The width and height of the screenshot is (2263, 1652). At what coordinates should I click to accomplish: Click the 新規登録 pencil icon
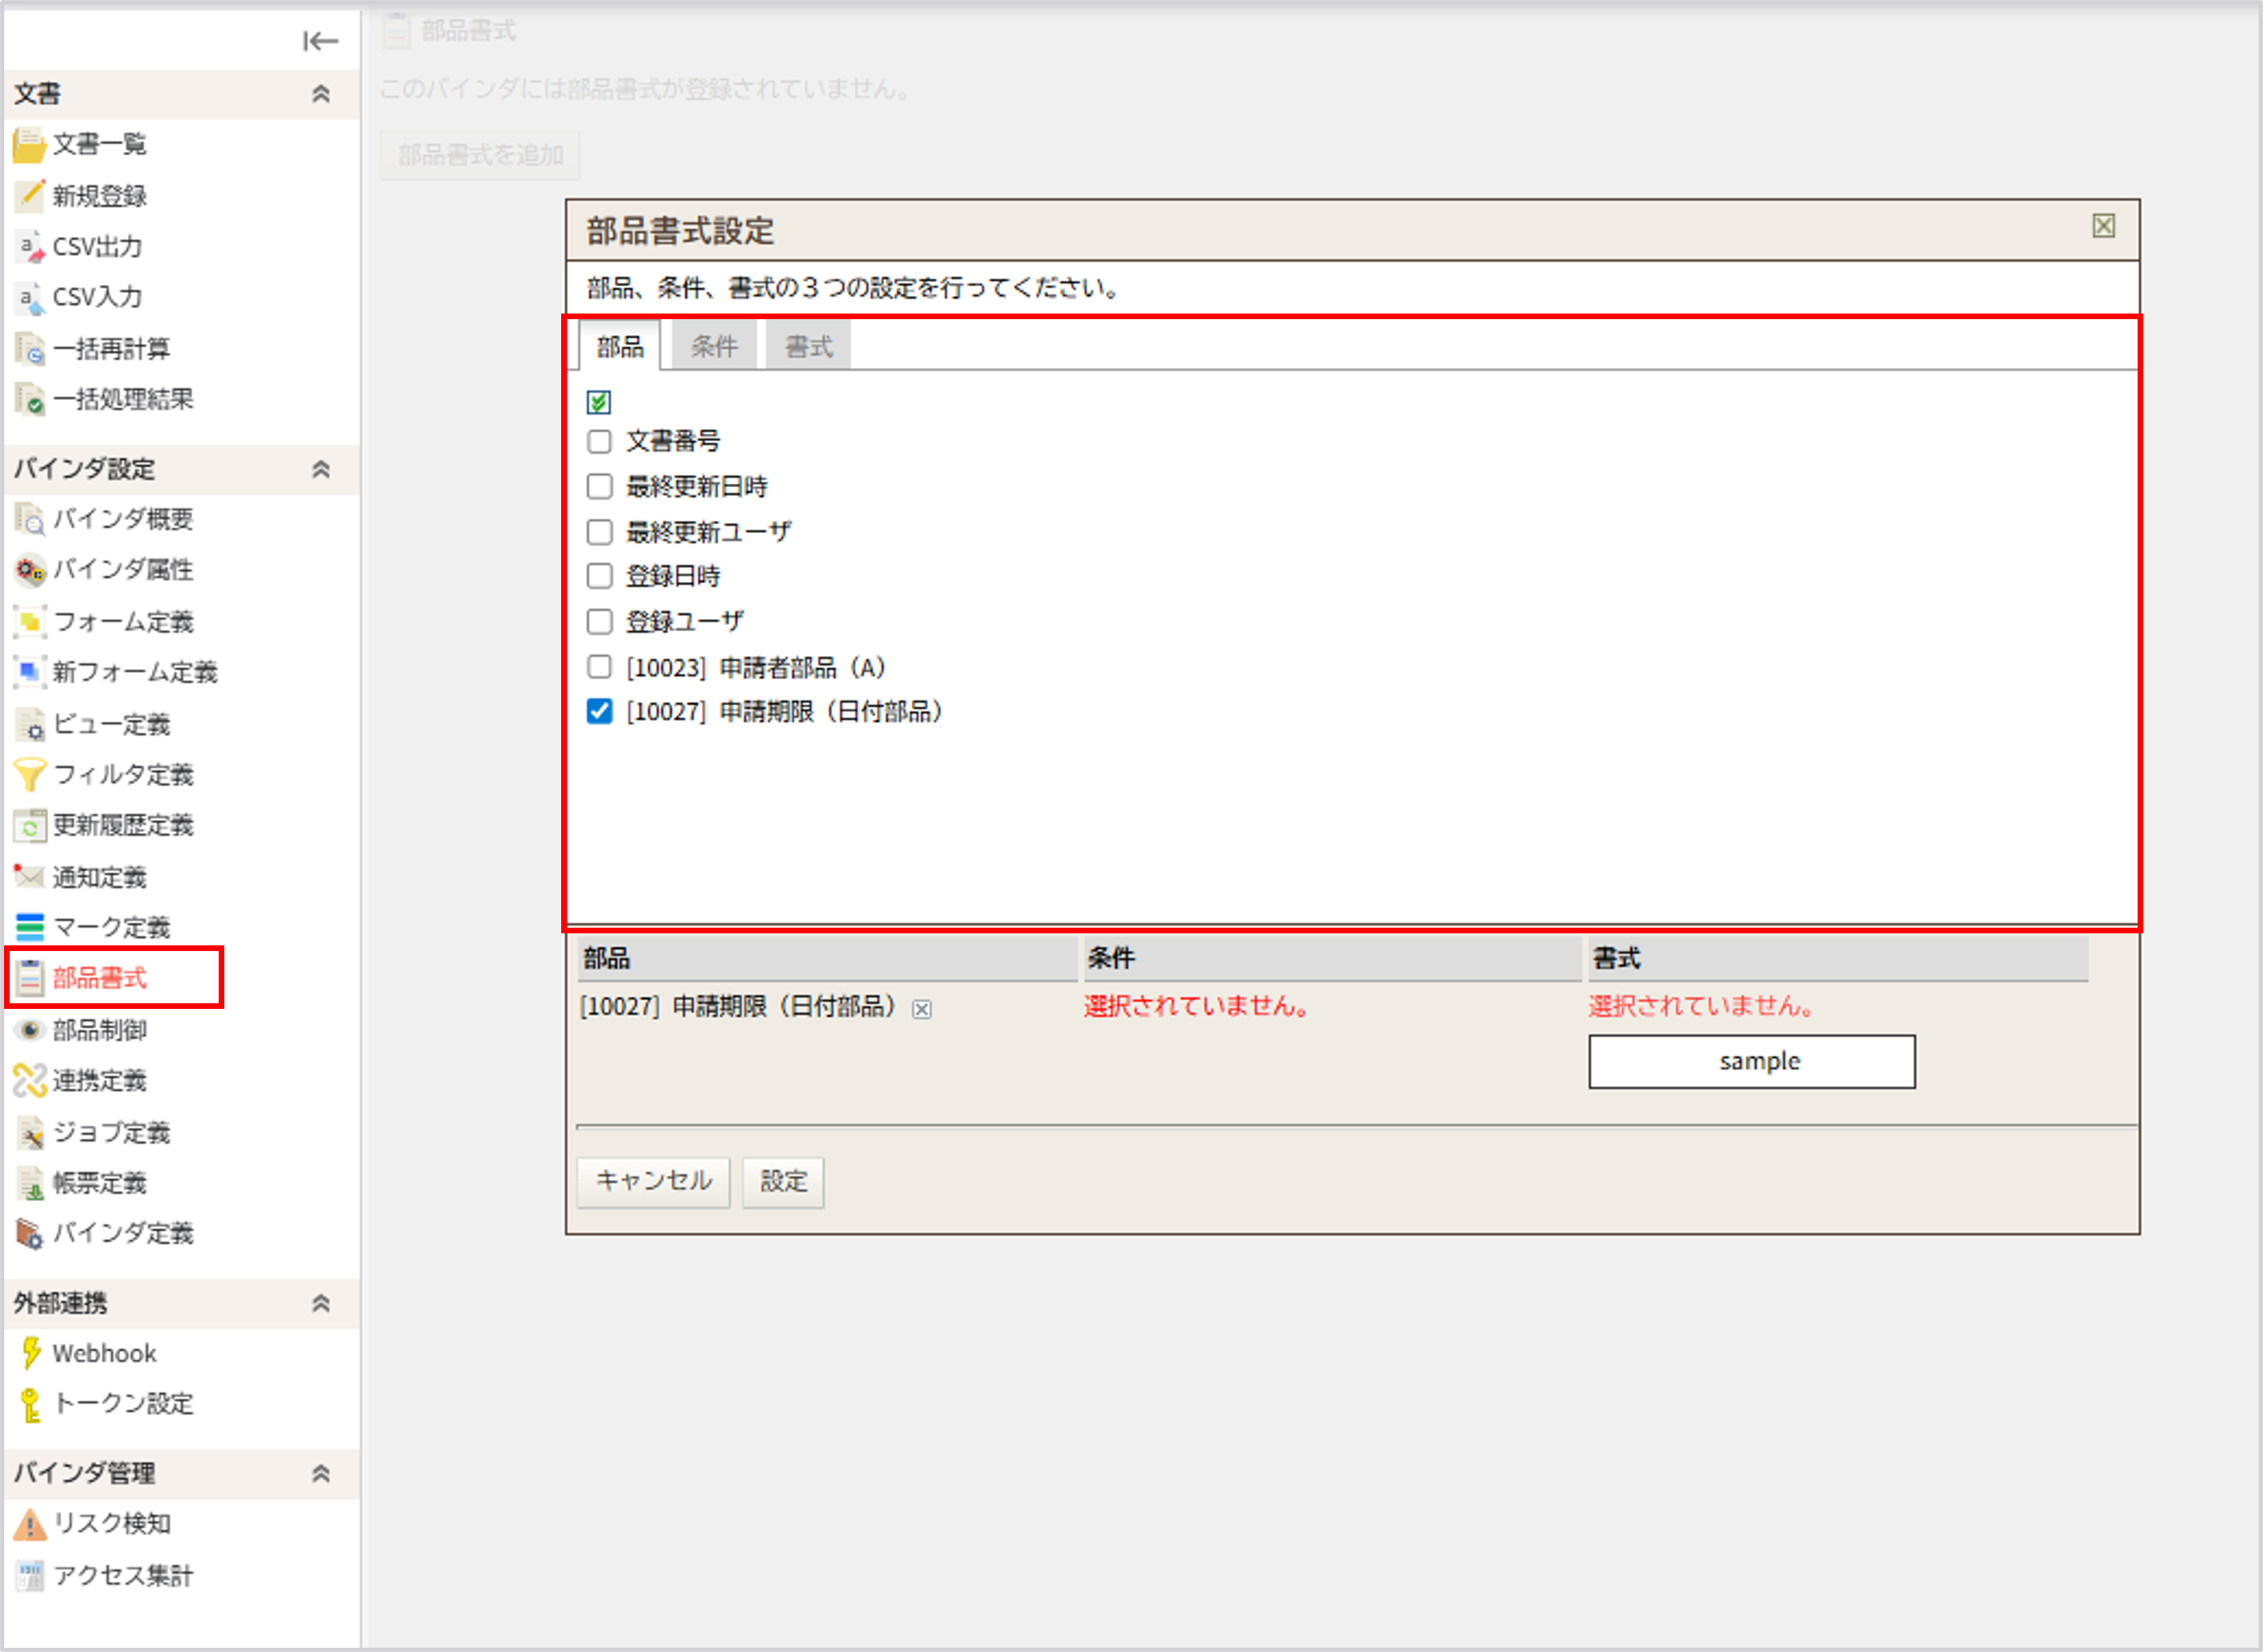tap(29, 196)
